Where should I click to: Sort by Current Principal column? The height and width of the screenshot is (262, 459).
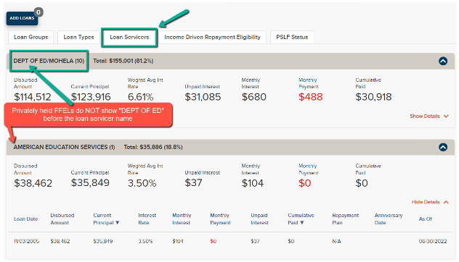106,219
